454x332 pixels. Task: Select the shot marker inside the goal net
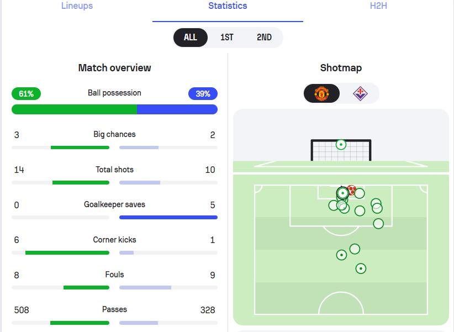(341, 144)
